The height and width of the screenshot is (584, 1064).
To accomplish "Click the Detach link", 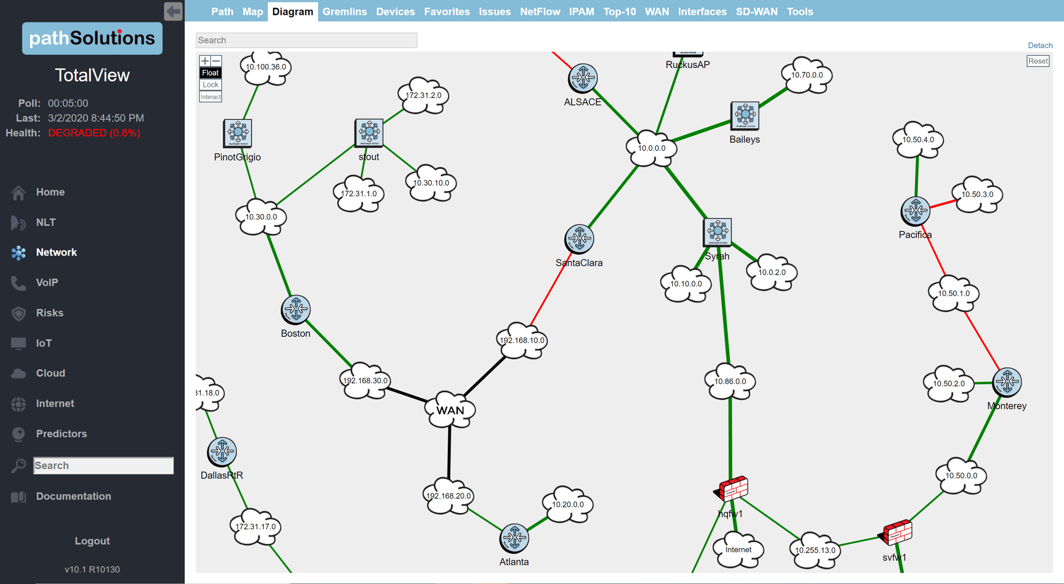I will [x=1040, y=45].
